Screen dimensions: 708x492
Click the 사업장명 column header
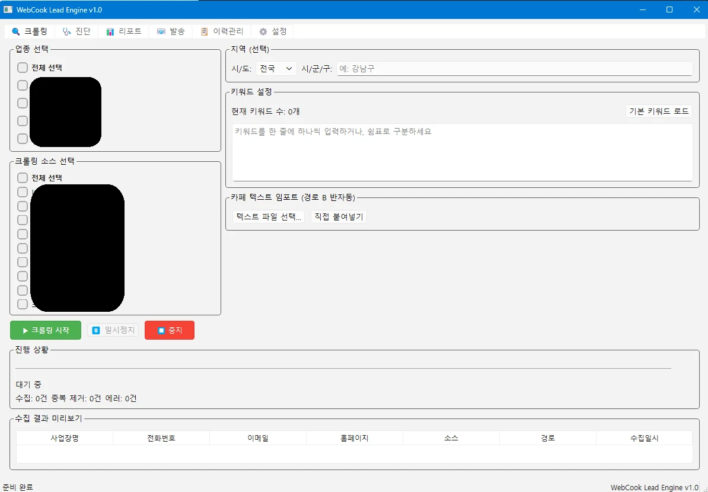[x=65, y=438]
